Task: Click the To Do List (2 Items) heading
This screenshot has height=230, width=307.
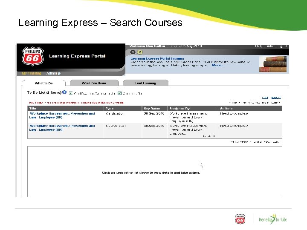Action: pyautogui.click(x=44, y=92)
